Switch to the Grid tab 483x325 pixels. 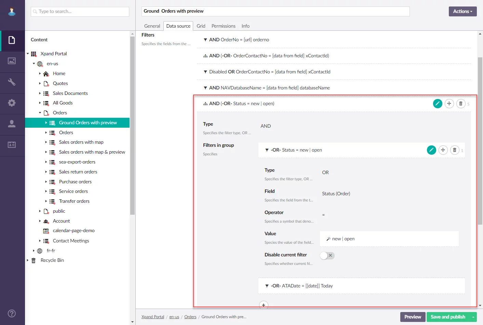pyautogui.click(x=201, y=26)
